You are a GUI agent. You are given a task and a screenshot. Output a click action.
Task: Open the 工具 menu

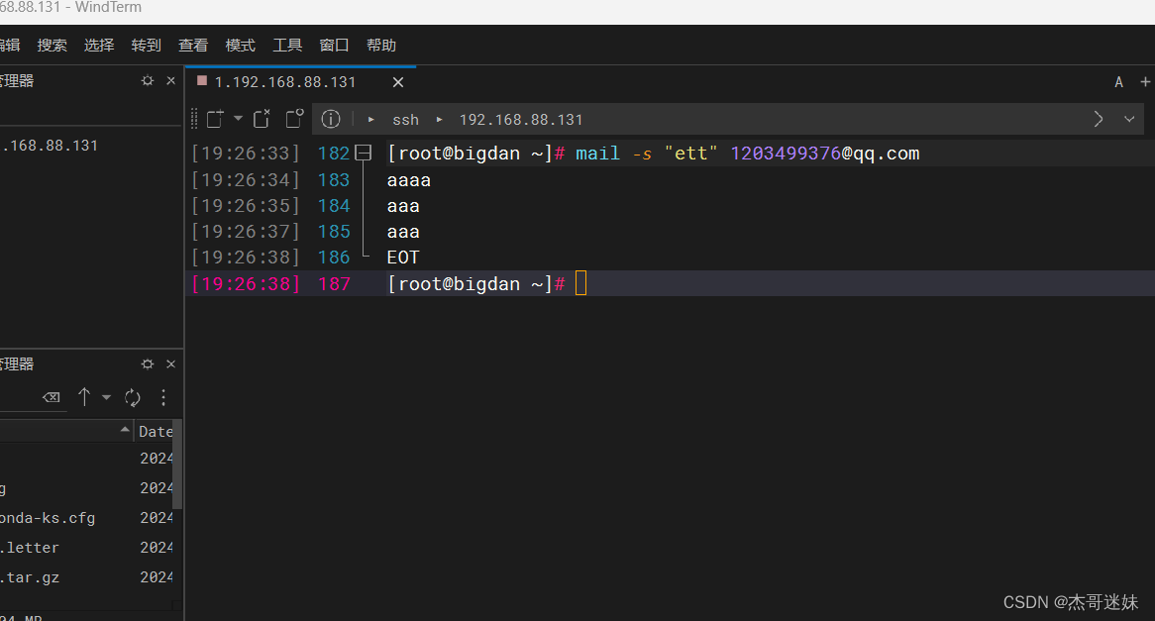click(287, 45)
